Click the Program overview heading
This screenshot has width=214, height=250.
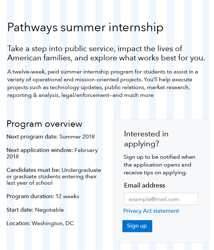tap(44, 124)
